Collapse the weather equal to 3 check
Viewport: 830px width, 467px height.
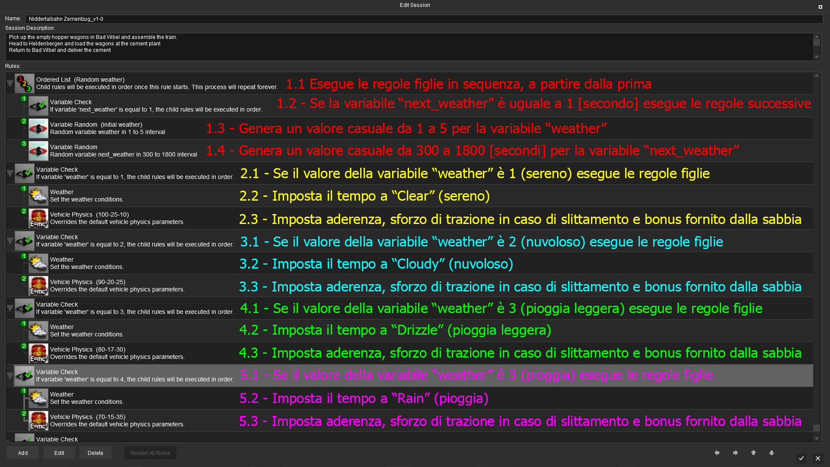click(x=10, y=308)
